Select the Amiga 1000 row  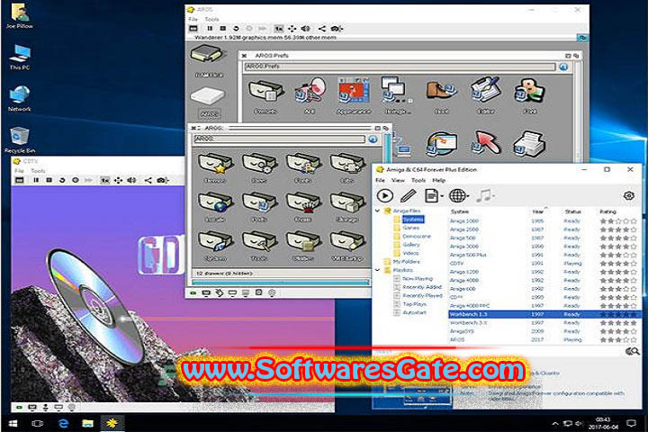point(544,221)
